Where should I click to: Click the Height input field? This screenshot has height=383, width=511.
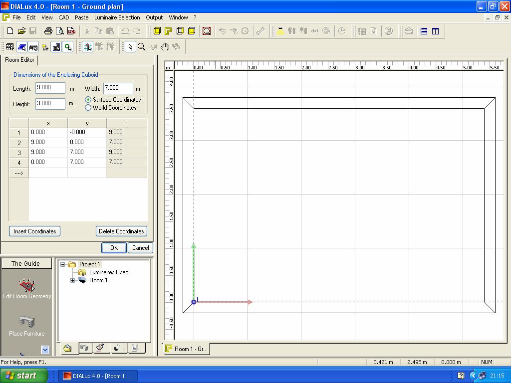tap(50, 104)
